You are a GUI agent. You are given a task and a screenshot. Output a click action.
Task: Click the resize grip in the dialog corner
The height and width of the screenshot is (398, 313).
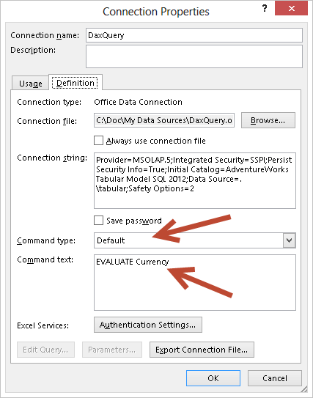[x=304, y=389]
